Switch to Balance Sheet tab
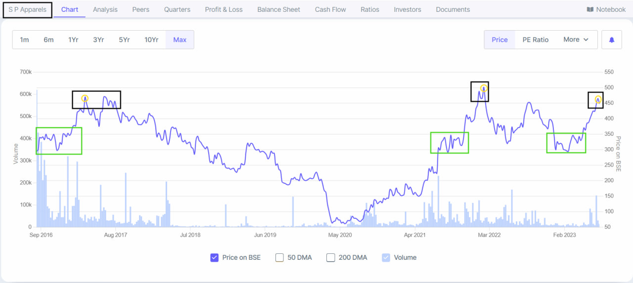 [278, 9]
